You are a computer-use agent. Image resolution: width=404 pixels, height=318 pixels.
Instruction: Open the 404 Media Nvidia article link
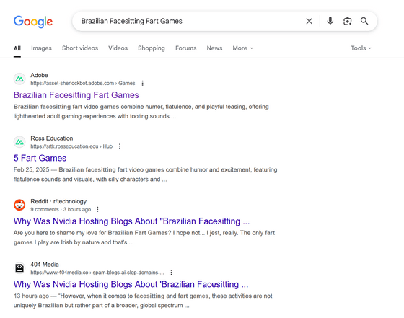131,284
